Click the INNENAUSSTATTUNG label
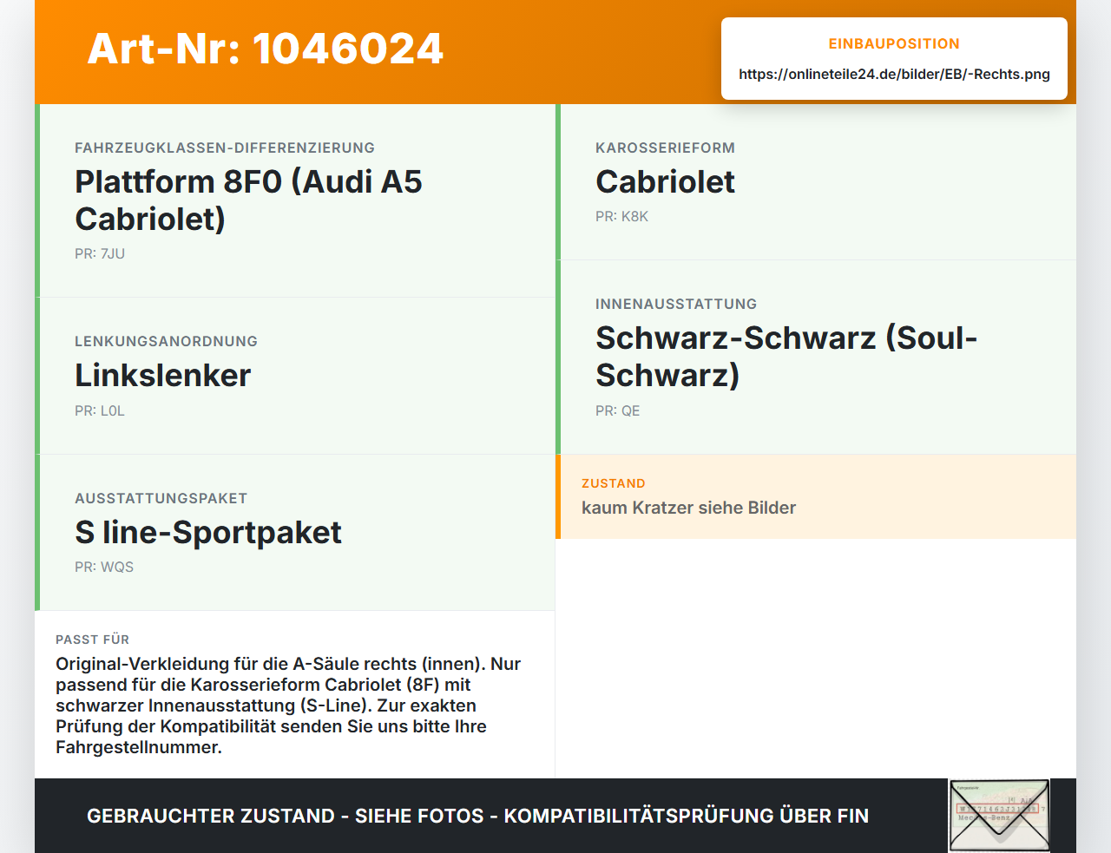The width and height of the screenshot is (1111, 853). pyautogui.click(x=676, y=305)
